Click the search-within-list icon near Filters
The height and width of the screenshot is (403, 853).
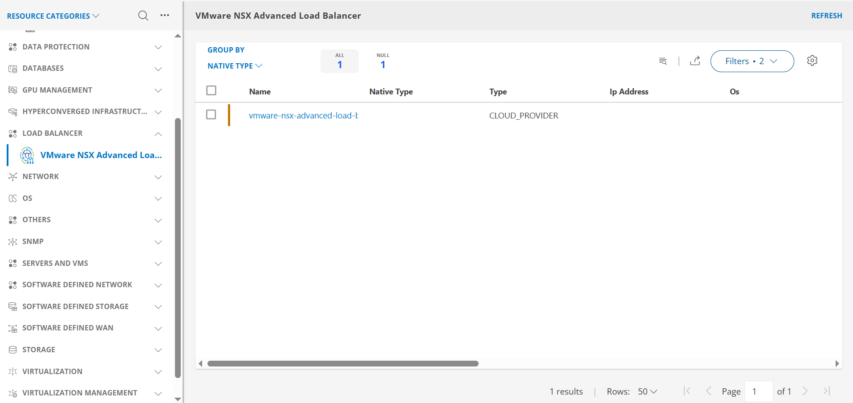click(662, 61)
